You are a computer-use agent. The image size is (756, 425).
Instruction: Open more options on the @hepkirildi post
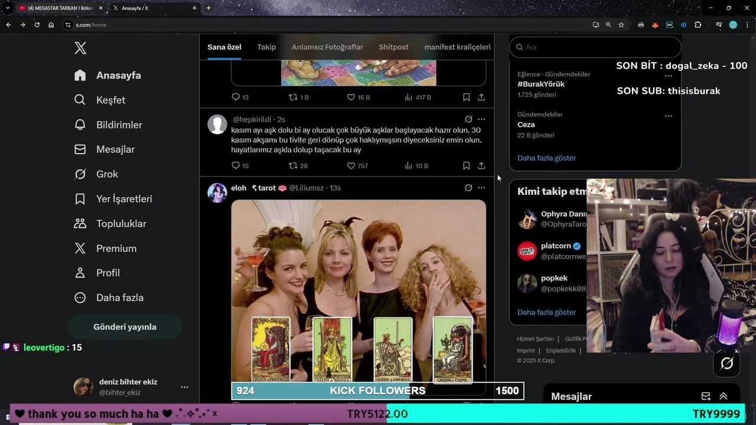tap(481, 119)
